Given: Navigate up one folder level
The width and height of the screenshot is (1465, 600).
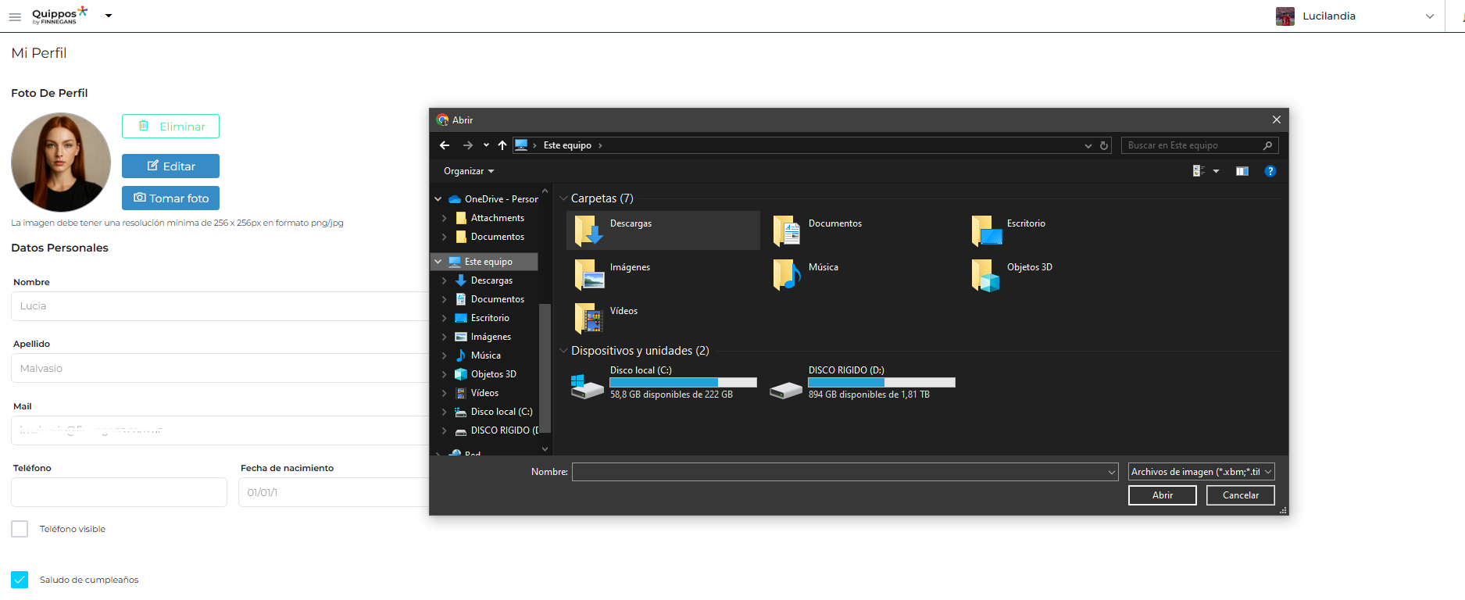Looking at the screenshot, I should (502, 145).
